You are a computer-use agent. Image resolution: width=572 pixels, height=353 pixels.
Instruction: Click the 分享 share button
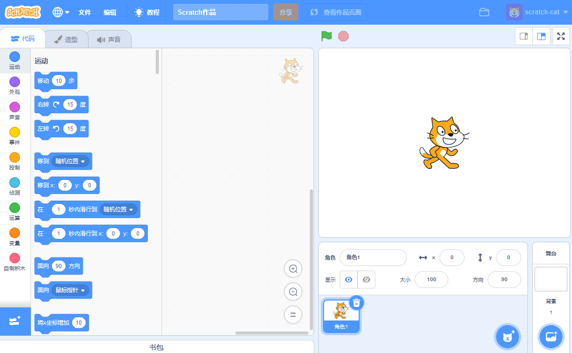286,12
